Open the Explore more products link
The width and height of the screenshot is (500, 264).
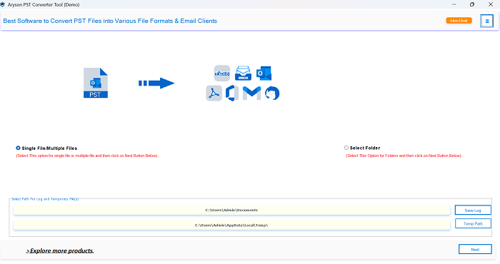(x=60, y=251)
